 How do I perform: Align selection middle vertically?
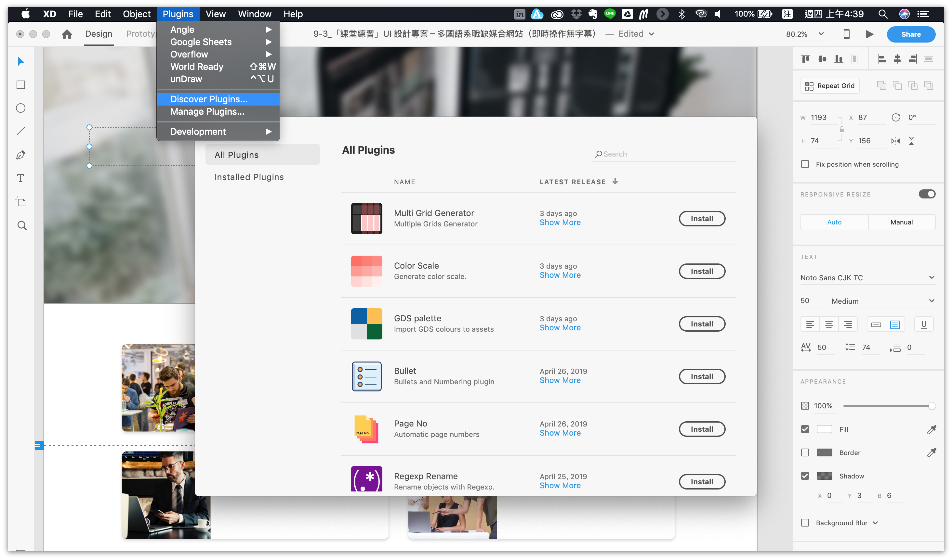click(822, 59)
